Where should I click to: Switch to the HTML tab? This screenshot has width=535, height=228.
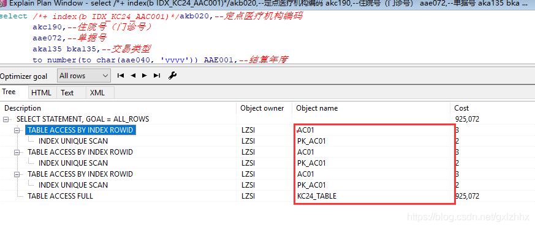(x=41, y=92)
